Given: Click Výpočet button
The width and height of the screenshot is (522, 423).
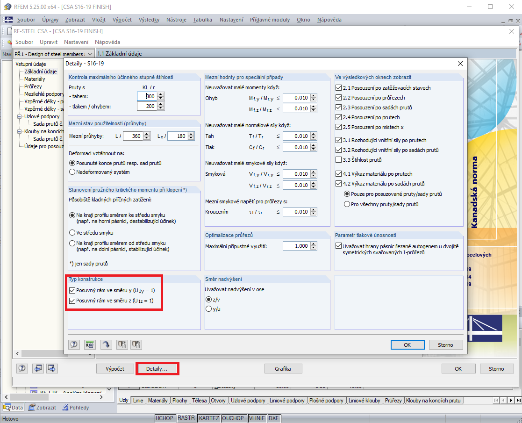Looking at the screenshot, I should [115, 369].
